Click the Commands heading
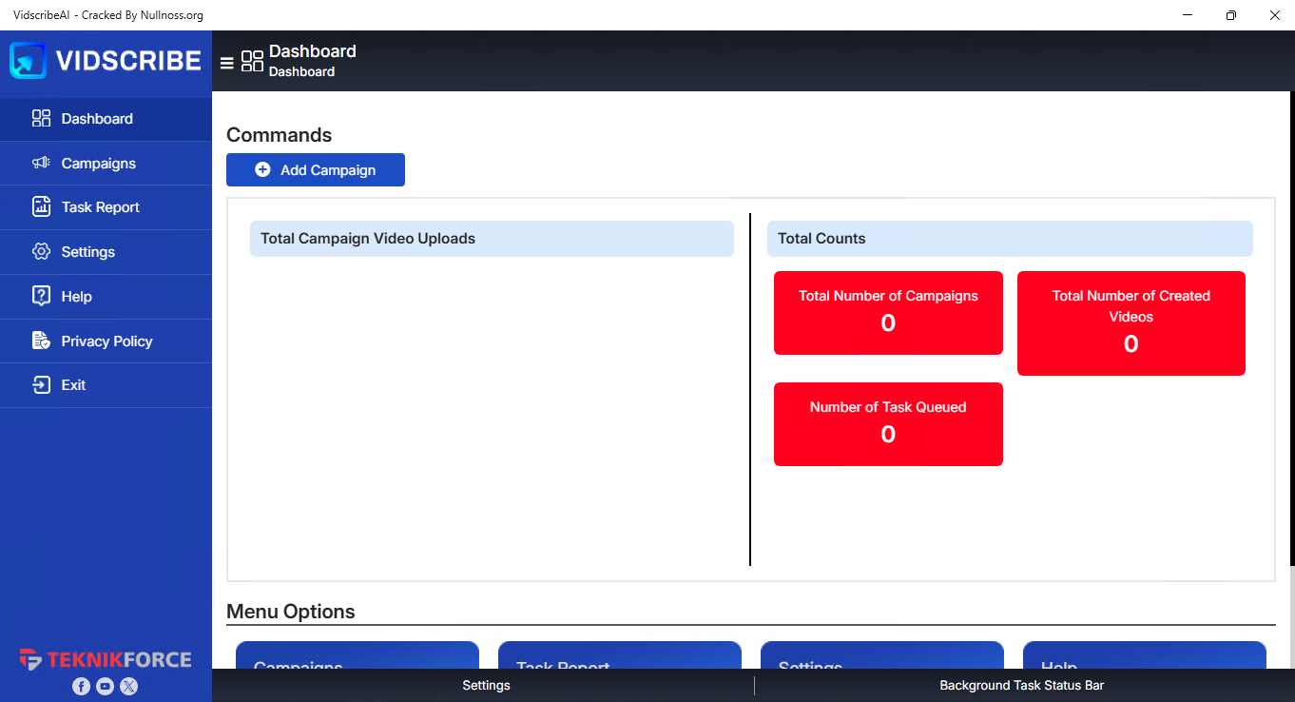 (280, 135)
